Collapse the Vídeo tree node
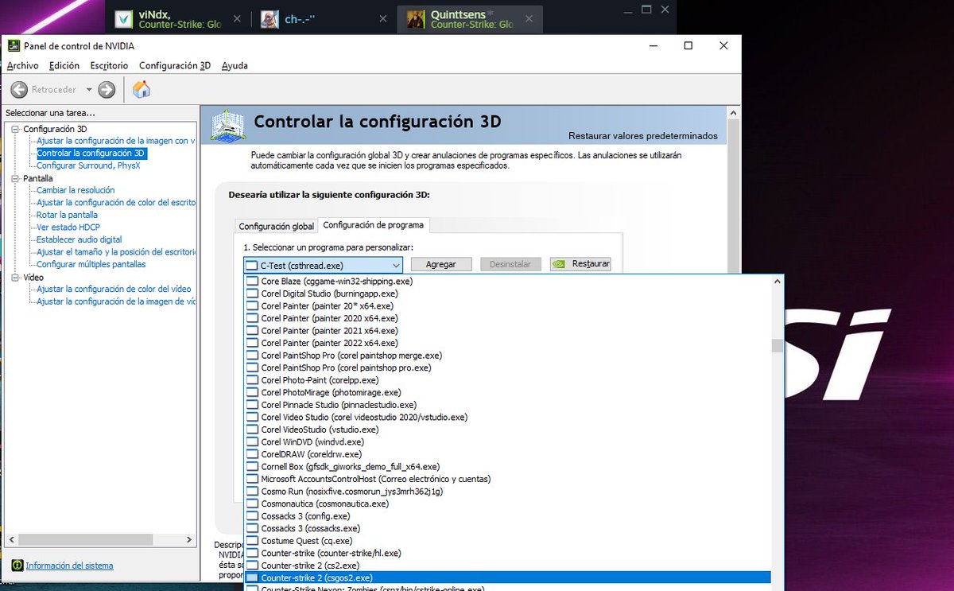 (15, 277)
